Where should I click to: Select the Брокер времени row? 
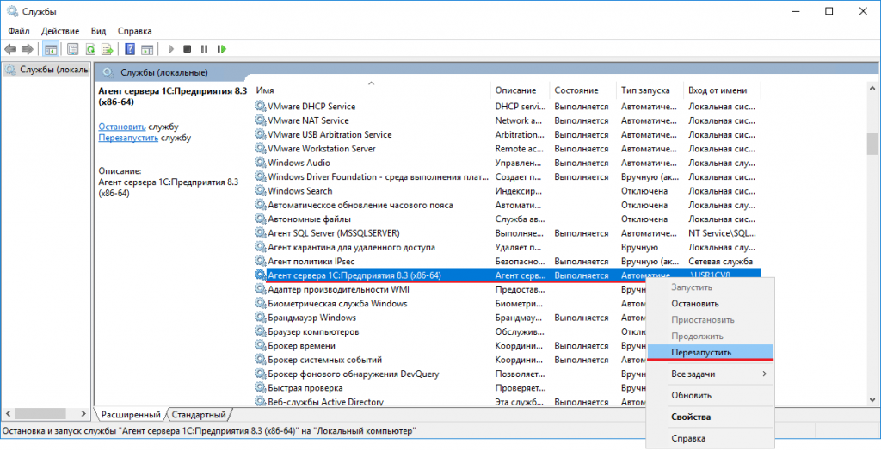tap(450, 346)
